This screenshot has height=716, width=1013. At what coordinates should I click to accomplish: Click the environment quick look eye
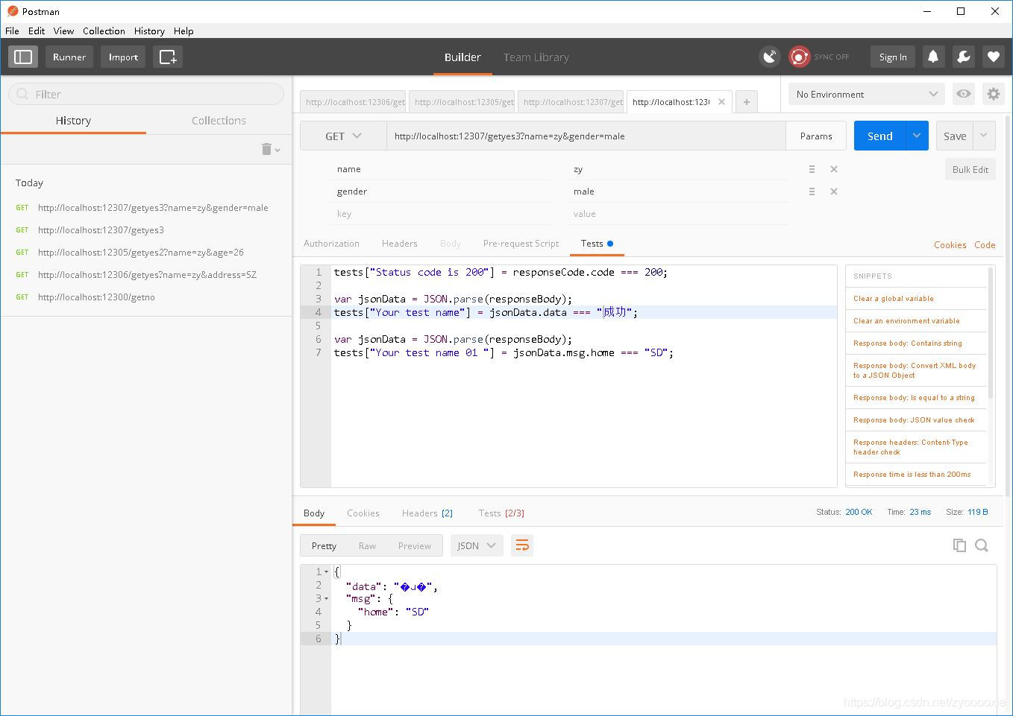(964, 94)
